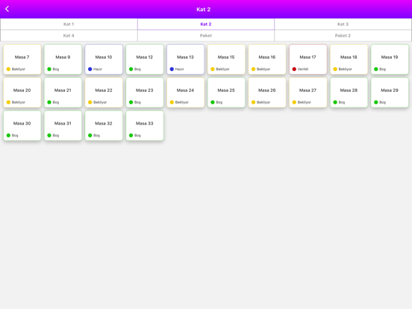412x309 pixels.
Task: Open the Masa 18 card
Action: click(349, 60)
